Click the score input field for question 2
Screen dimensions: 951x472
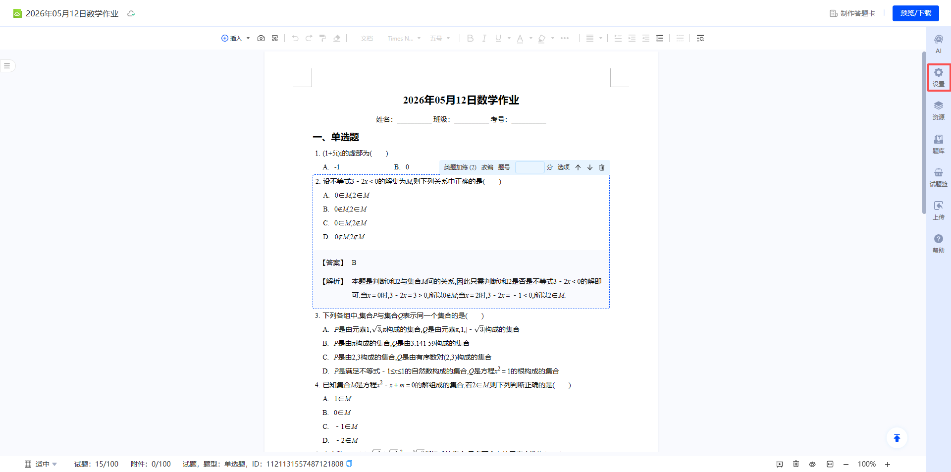[530, 167]
